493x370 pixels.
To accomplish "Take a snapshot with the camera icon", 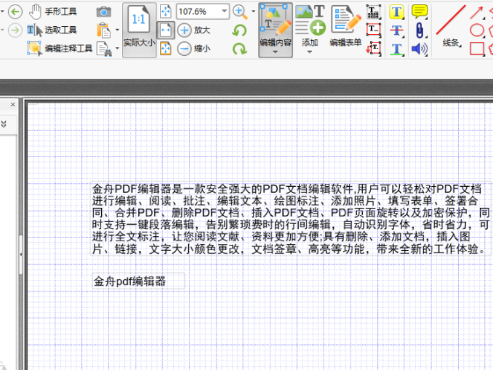I will pos(103,12).
